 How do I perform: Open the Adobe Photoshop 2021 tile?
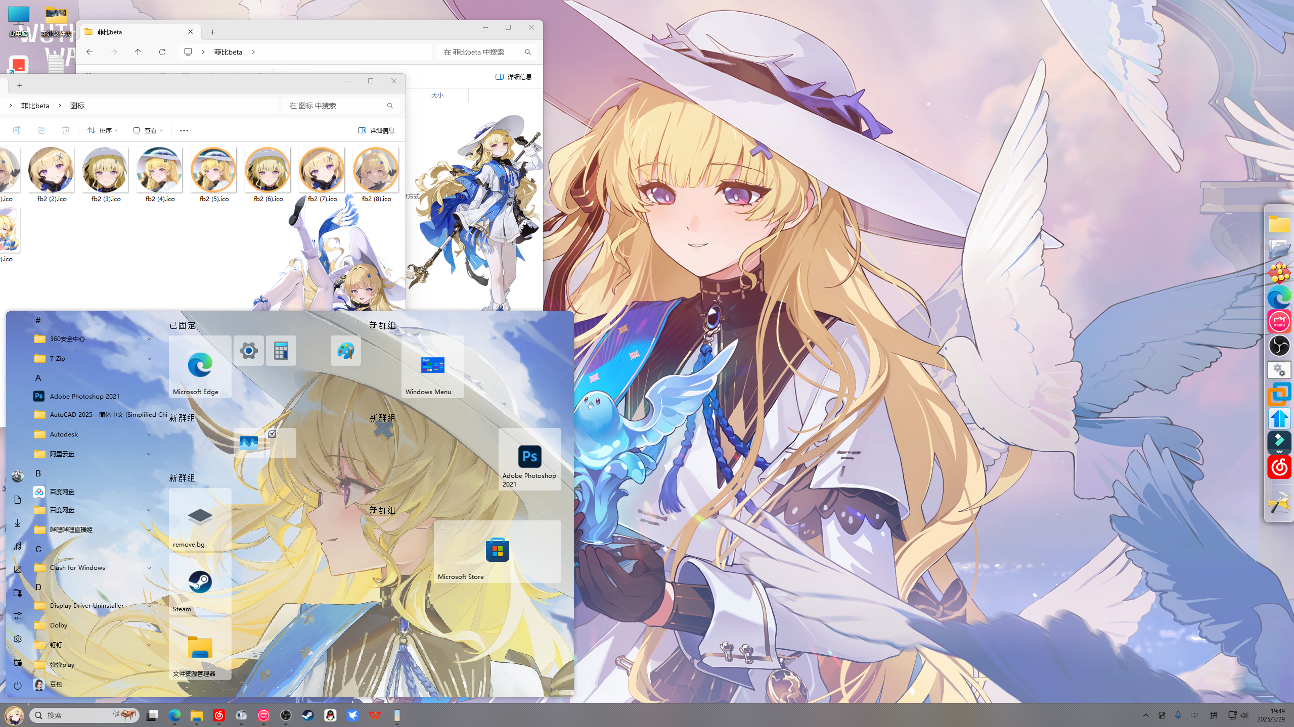pos(529,459)
